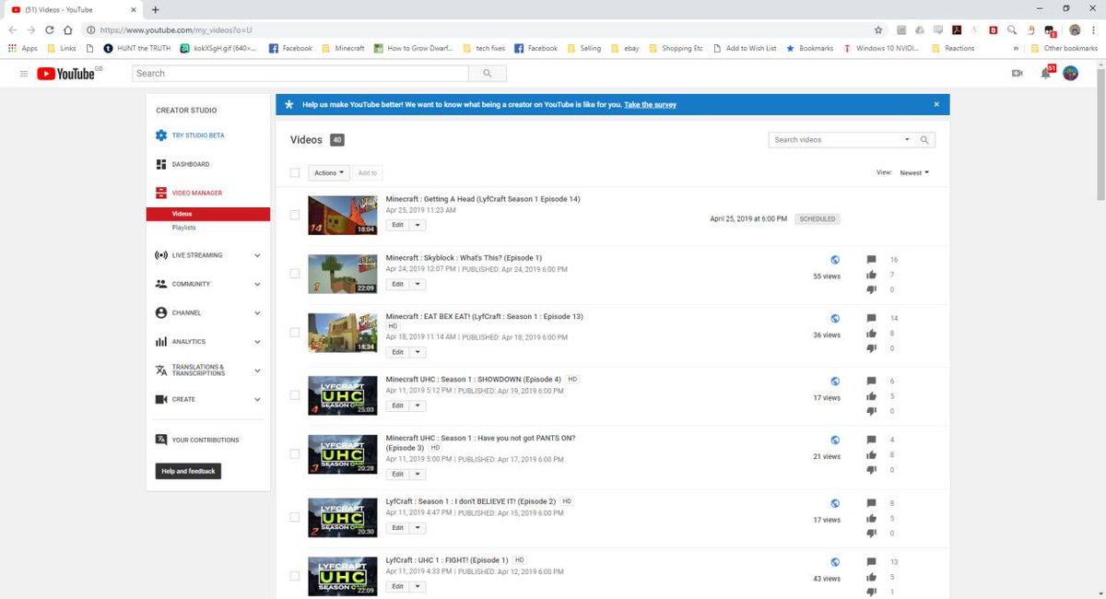Open Minecraft Getting A Head video title

point(483,199)
